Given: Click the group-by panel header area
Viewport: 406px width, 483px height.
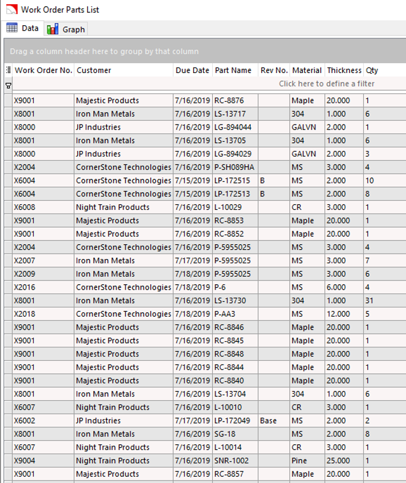Looking at the screenshot, I should 205,51.
